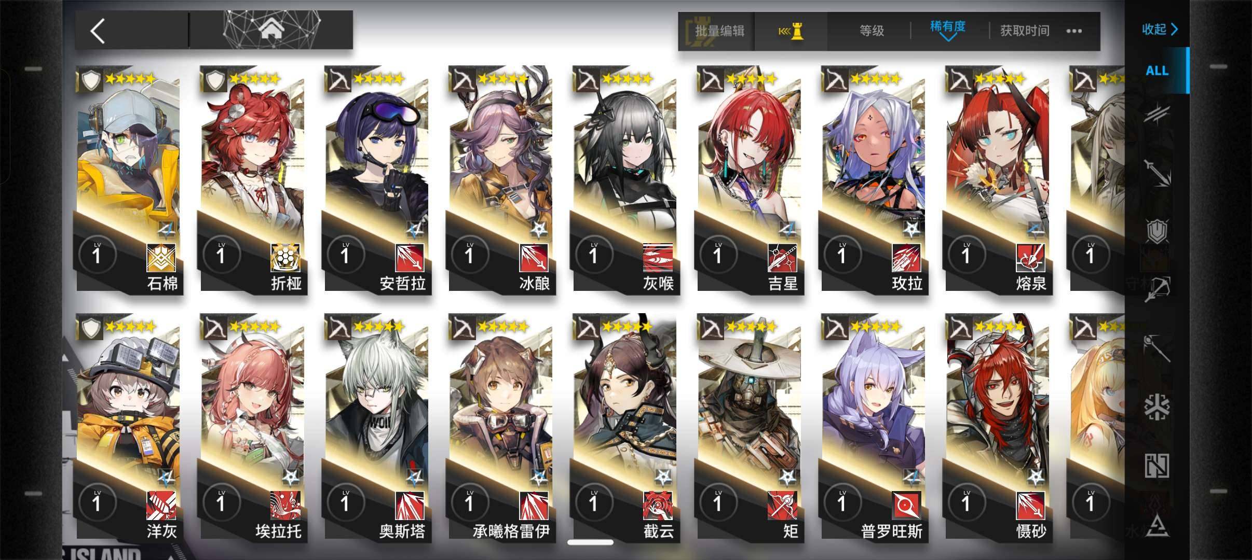This screenshot has width=1252, height=560.
Task: Open operator card 普罗旺斯
Action: [x=873, y=428]
